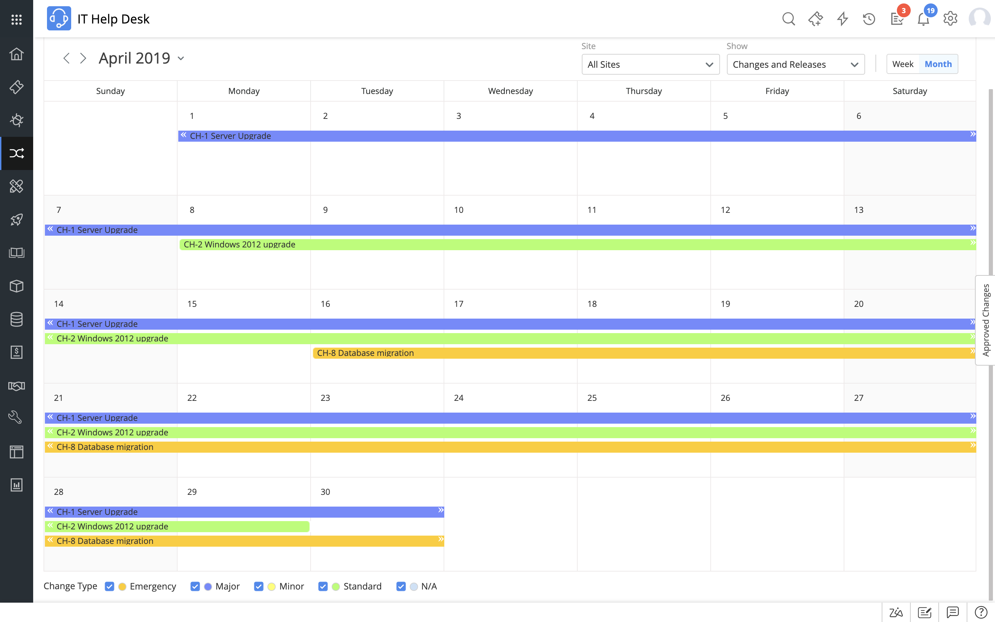Select the Month view tab
The width and height of the screenshot is (995, 622).
pyautogui.click(x=938, y=64)
